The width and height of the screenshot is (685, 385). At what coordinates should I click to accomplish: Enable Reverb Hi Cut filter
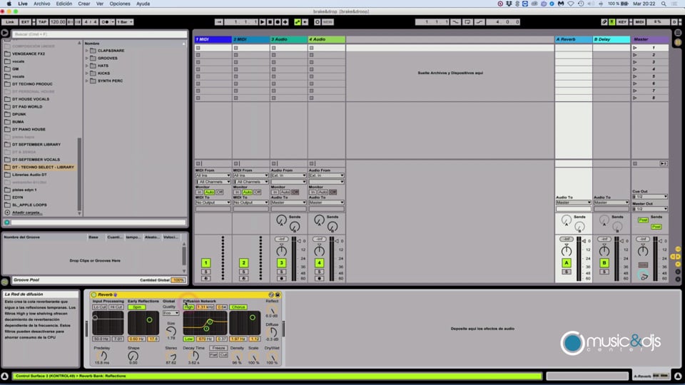[x=116, y=307]
